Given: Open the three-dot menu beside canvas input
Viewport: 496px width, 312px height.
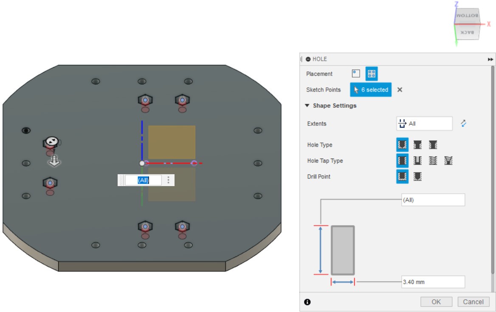Looking at the screenshot, I should click(169, 180).
